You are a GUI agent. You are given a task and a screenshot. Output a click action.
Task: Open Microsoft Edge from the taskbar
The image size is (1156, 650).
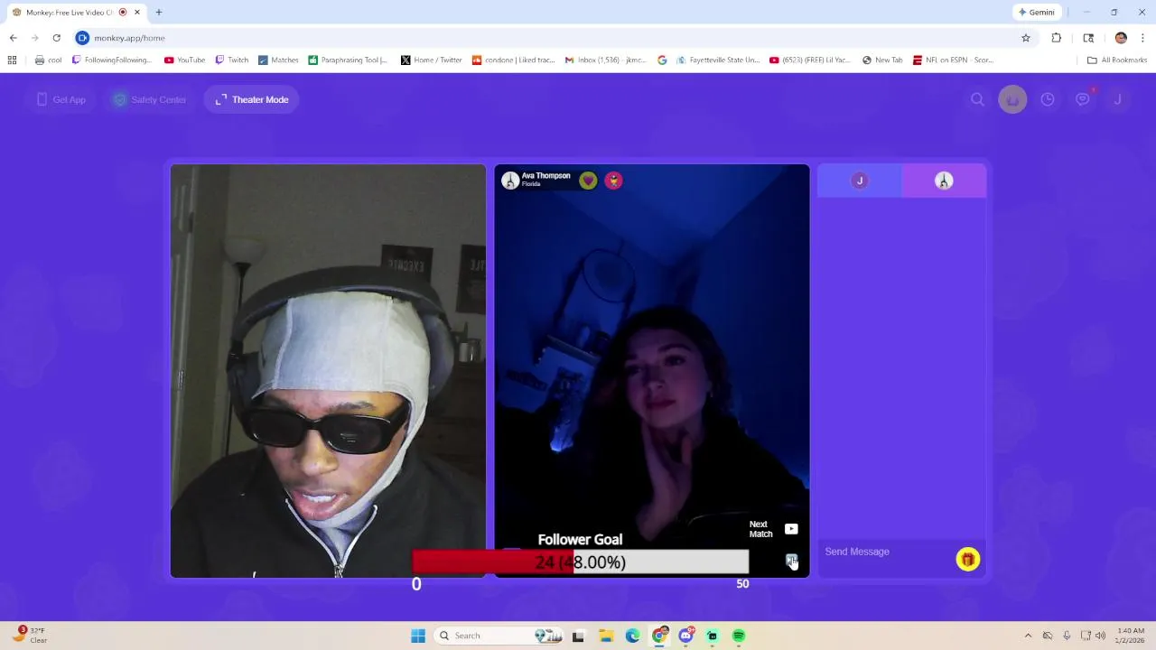633,636
